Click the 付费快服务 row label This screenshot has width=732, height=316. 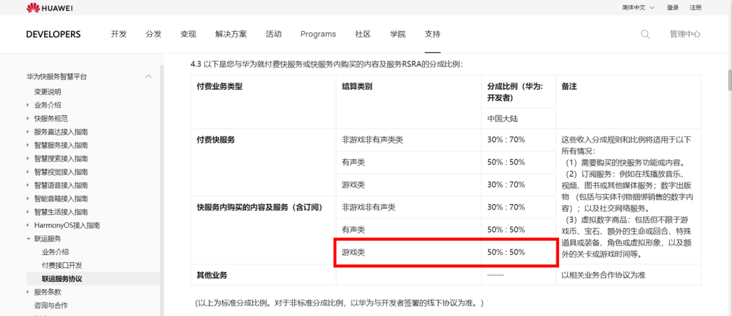point(216,140)
